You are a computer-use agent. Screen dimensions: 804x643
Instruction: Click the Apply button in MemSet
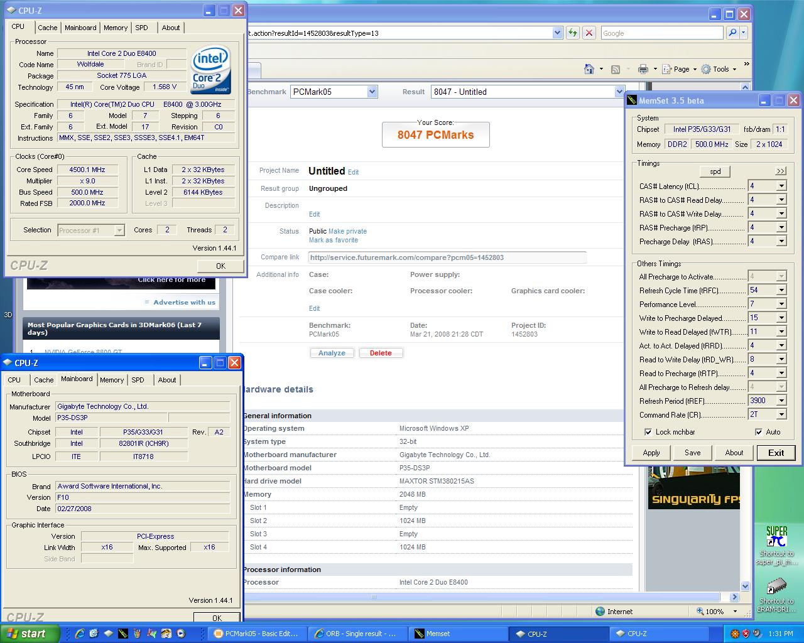[x=651, y=453]
